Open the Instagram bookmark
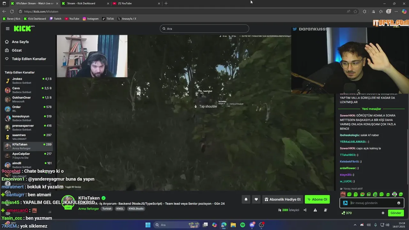The width and height of the screenshot is (409, 230). [91, 19]
